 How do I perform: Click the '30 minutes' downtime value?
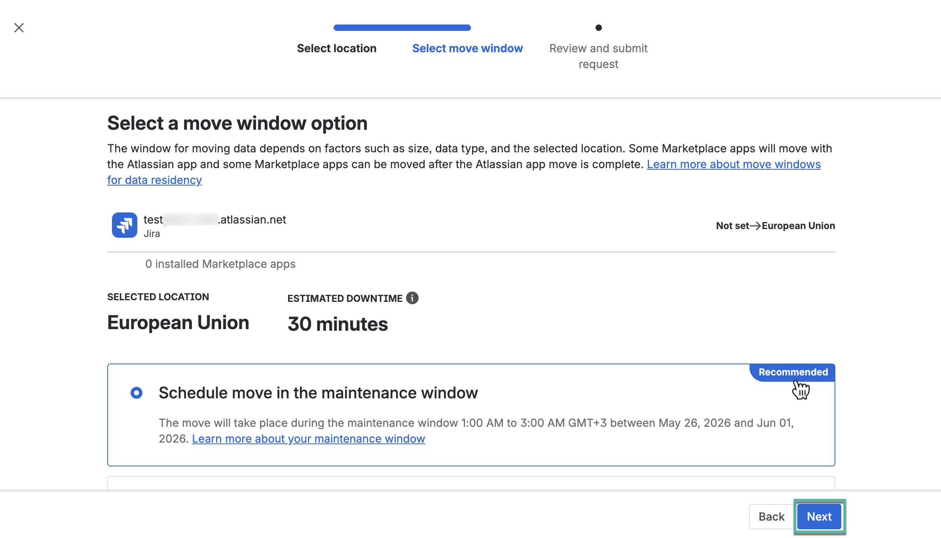pos(338,324)
